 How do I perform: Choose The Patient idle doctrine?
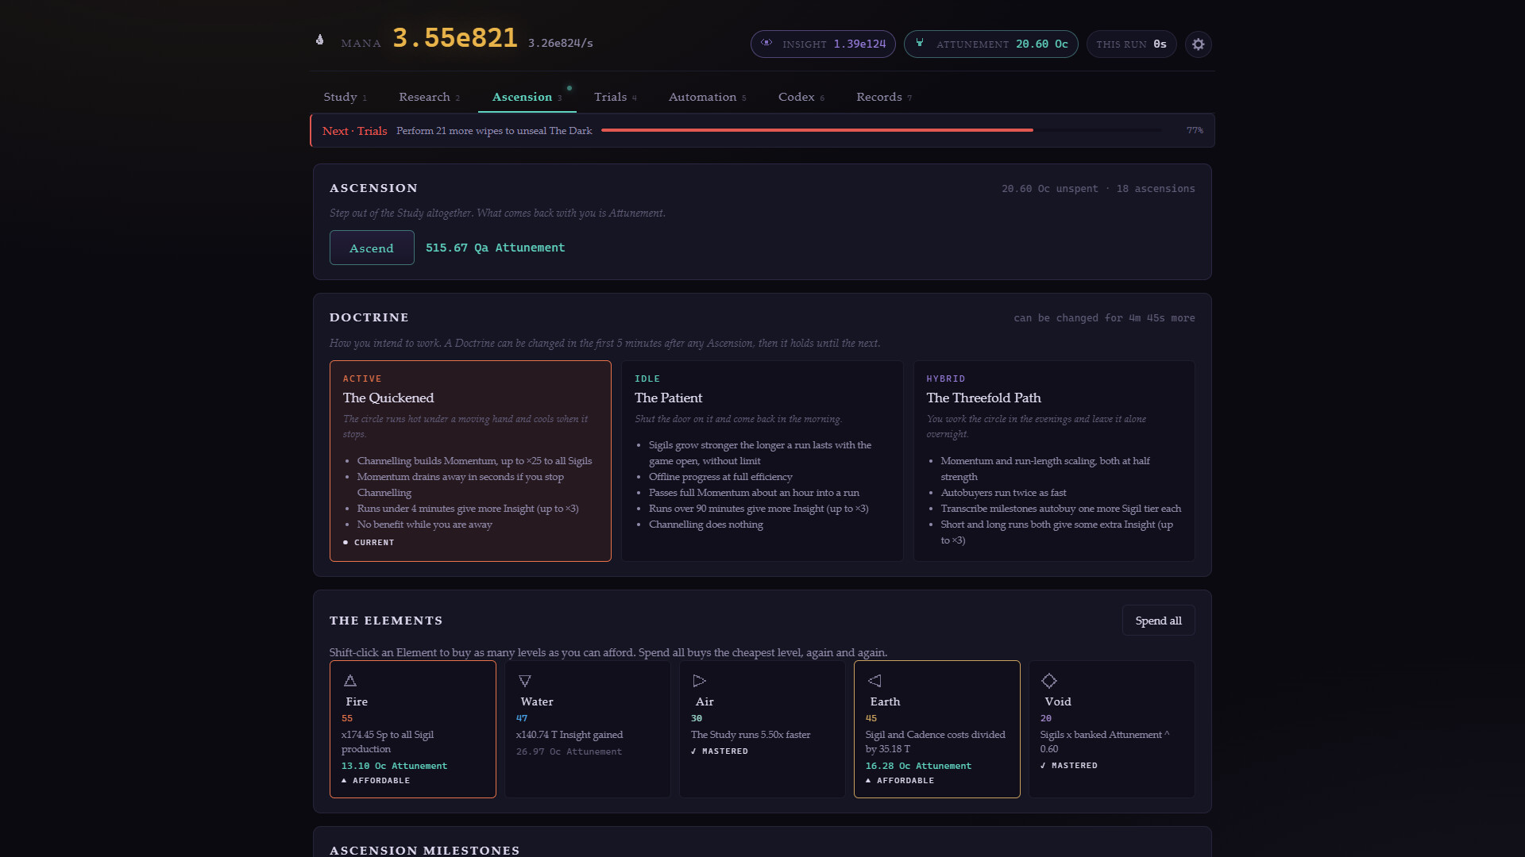(x=762, y=461)
